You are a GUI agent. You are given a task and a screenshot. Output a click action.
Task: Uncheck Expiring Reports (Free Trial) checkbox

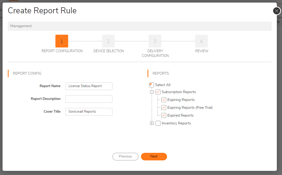point(164,107)
